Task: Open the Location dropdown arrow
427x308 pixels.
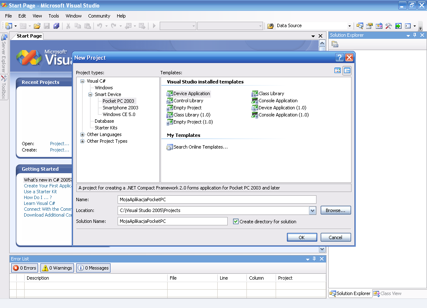Action: point(313,210)
